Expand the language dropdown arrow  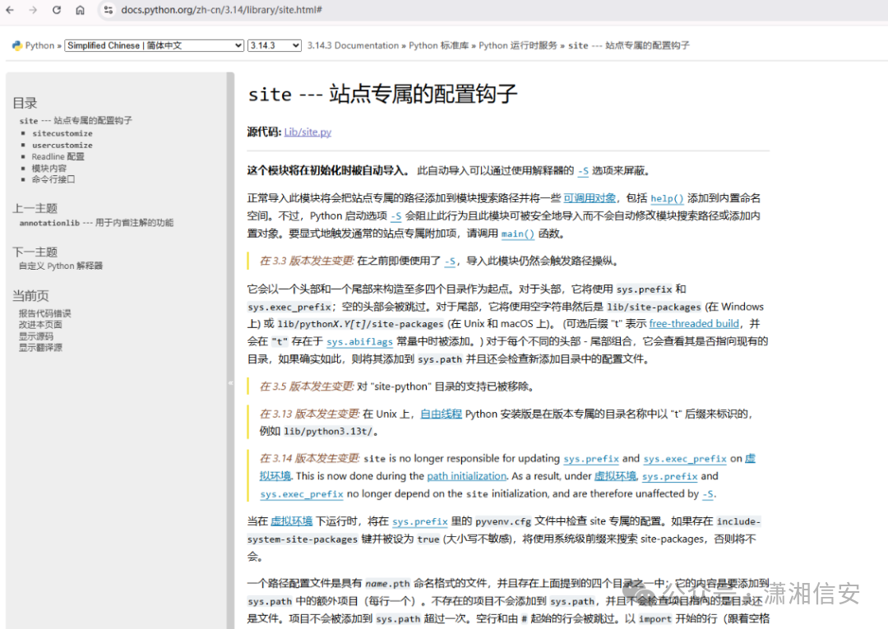point(239,45)
